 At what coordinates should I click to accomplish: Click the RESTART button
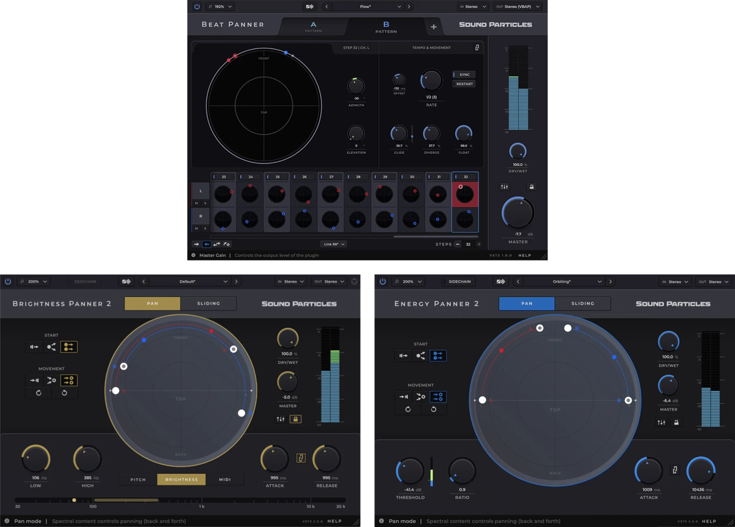(x=464, y=84)
